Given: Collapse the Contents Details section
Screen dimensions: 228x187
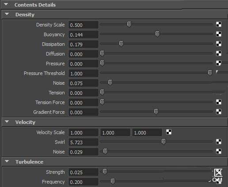Looking at the screenshot, I should click(6, 4).
